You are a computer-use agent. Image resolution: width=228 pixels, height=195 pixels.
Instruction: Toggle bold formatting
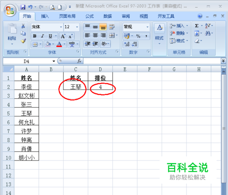(35, 36)
